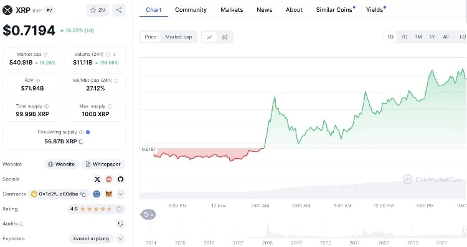Add token to MetaMask fox icon
Viewport: 467px width, 247px height.
(109, 194)
